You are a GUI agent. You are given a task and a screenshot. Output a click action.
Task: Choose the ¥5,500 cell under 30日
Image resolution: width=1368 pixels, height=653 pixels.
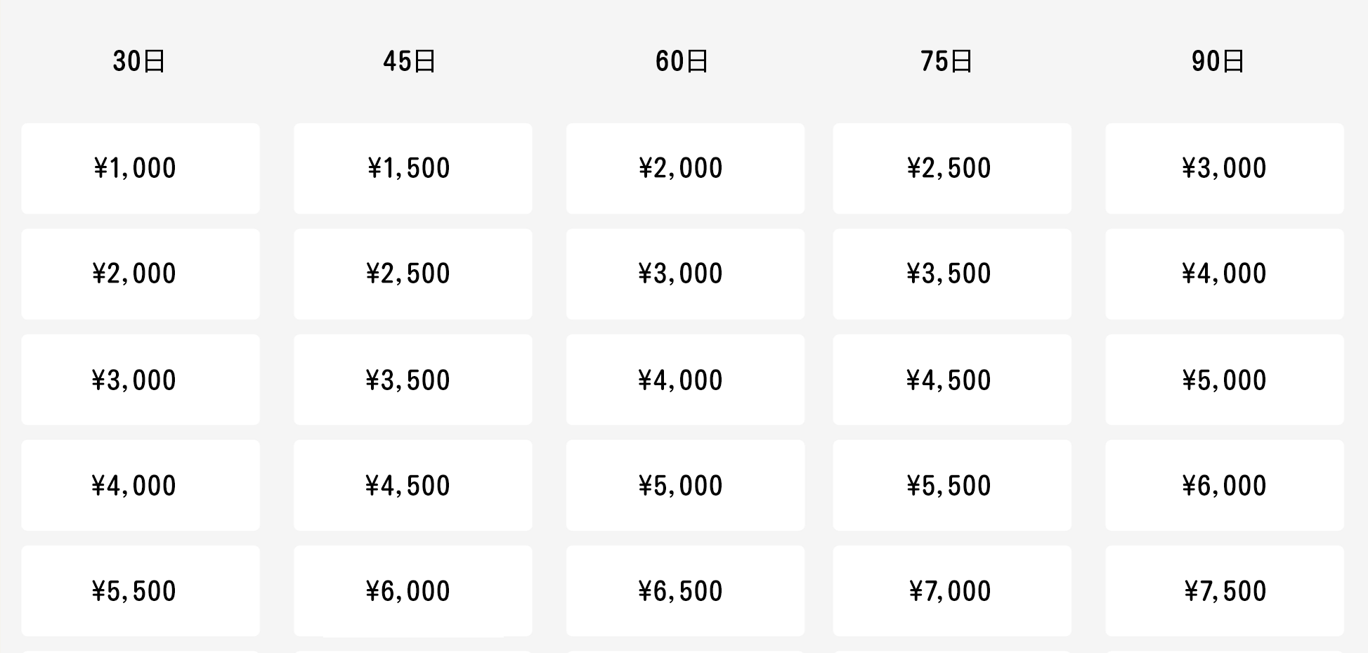click(141, 590)
